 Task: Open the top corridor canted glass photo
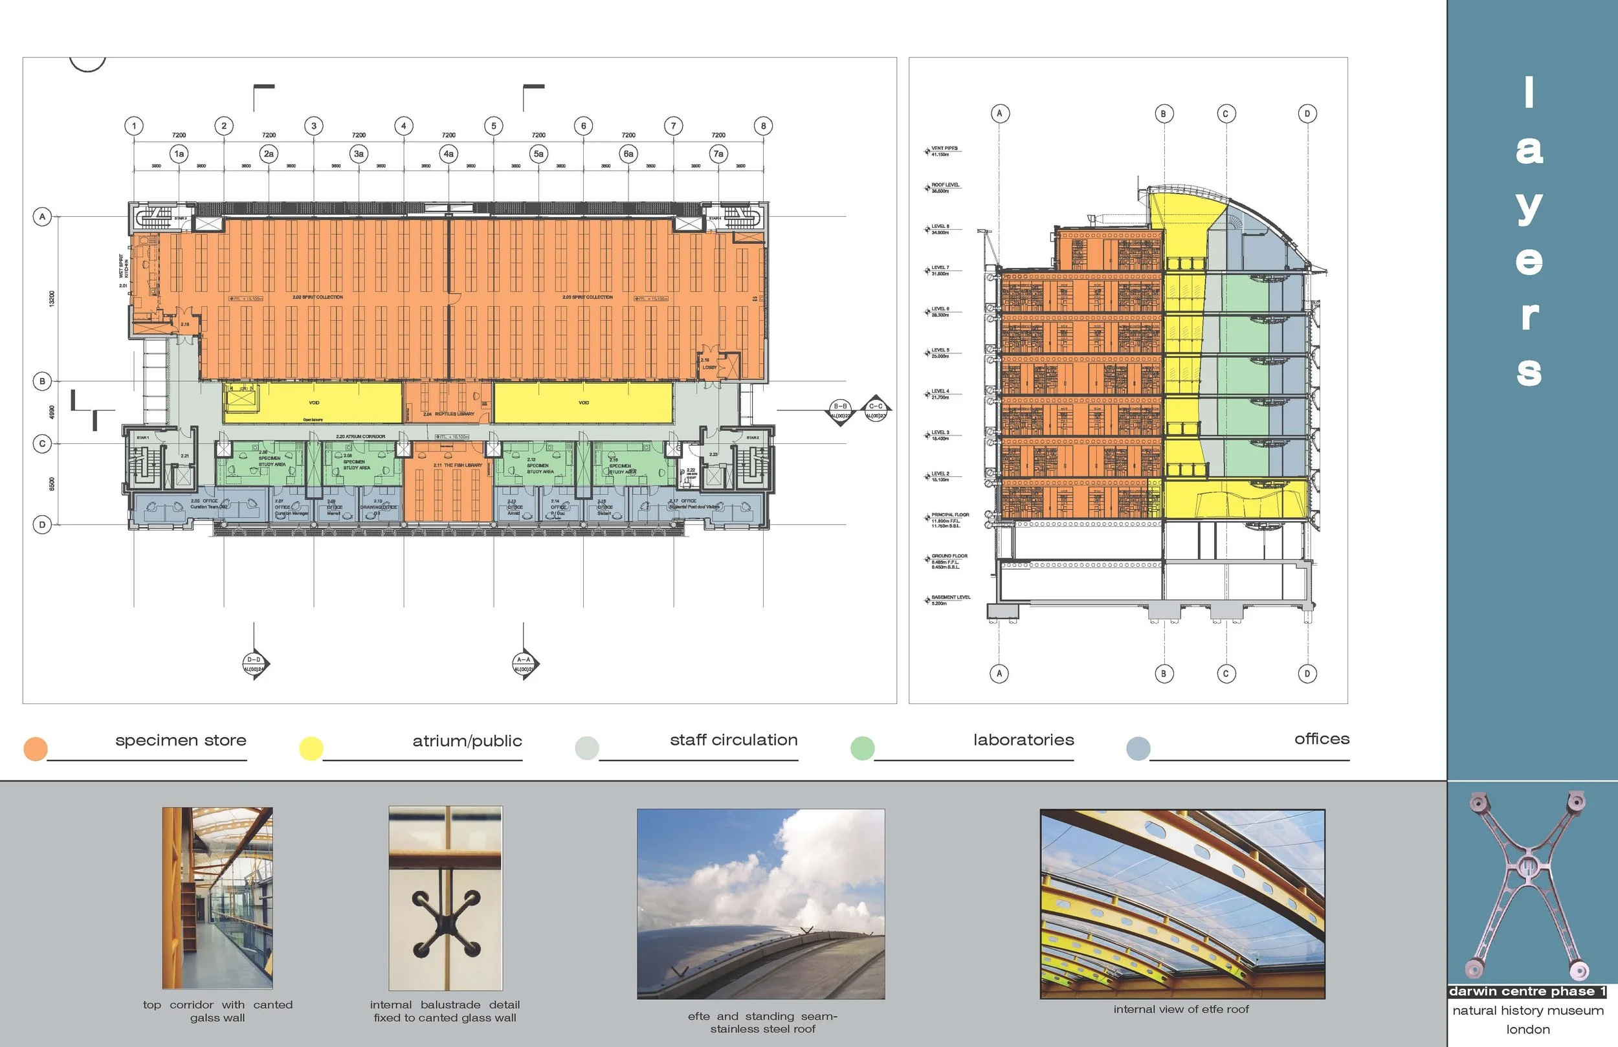click(x=217, y=898)
